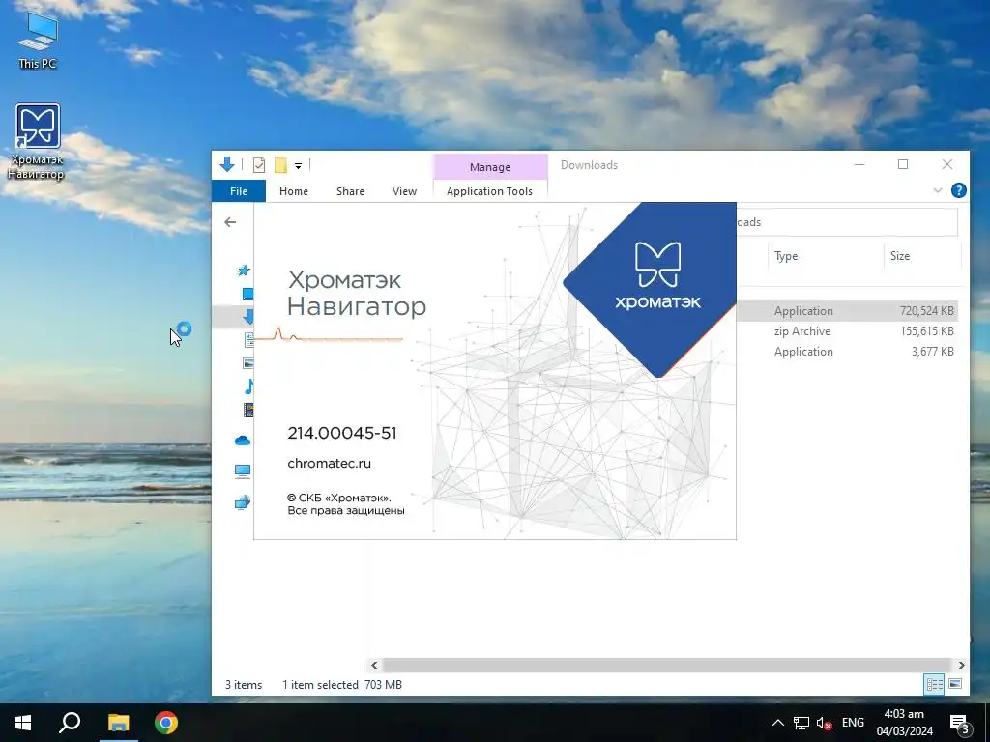Select the Videos filmstrip item in the sidebar
Image resolution: width=990 pixels, height=742 pixels.
pos(248,410)
